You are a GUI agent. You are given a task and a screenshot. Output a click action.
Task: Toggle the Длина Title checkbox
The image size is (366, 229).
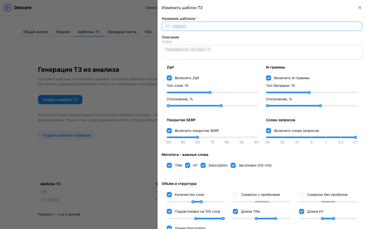click(235, 211)
